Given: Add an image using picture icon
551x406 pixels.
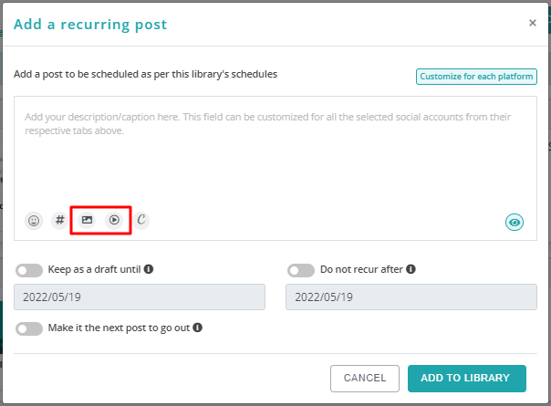Looking at the screenshot, I should (x=87, y=220).
